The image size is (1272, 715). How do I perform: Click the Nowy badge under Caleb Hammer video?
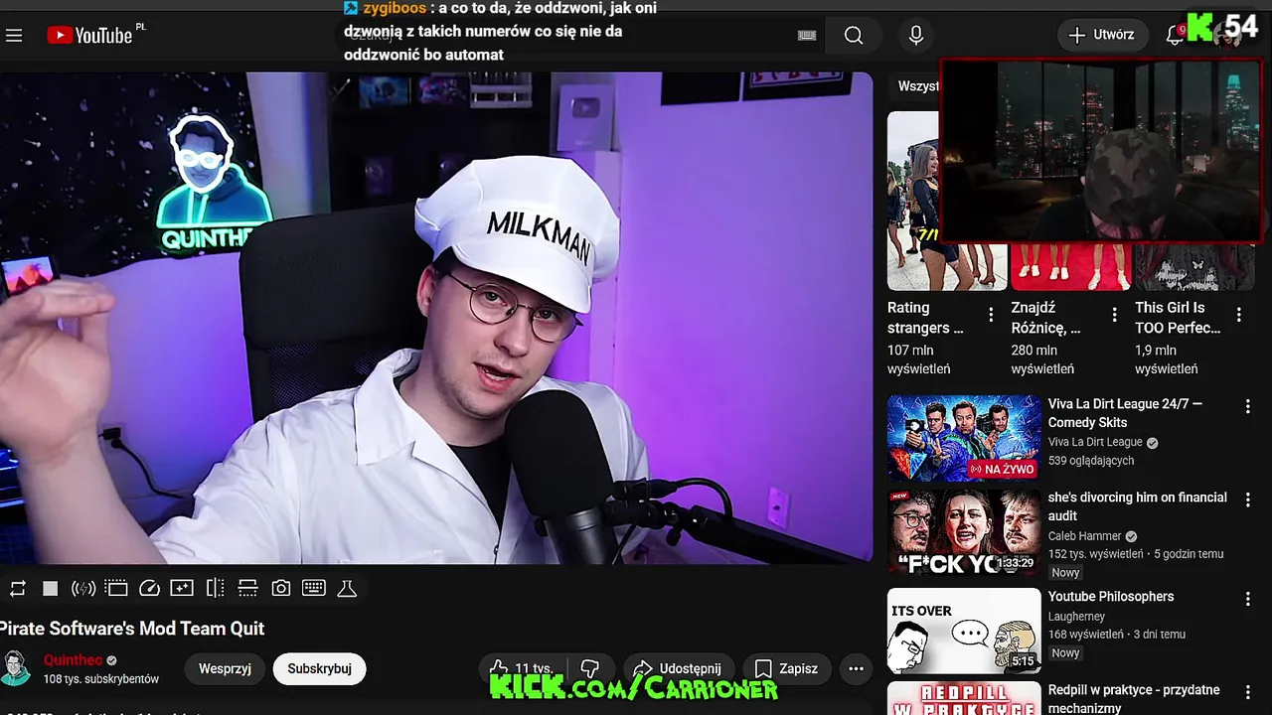[x=1065, y=573]
